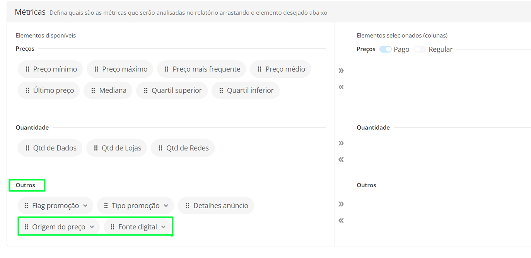
Task: Click move-left arrows in Preços section
Action: click(x=341, y=87)
